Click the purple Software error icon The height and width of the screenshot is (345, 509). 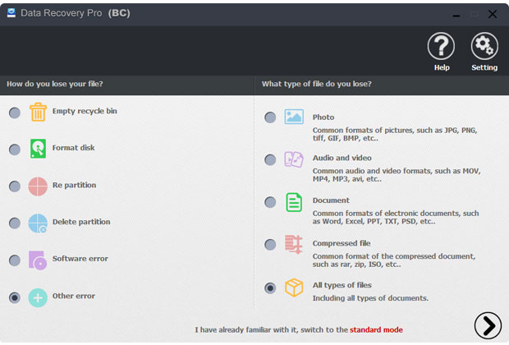coord(38,260)
